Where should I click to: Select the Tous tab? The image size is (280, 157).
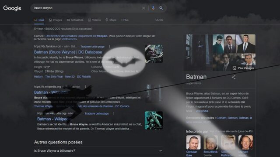39,20
